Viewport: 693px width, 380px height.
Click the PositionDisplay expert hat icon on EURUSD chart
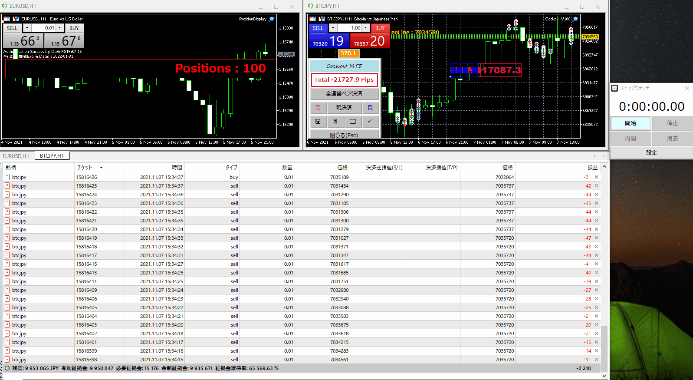point(272,19)
